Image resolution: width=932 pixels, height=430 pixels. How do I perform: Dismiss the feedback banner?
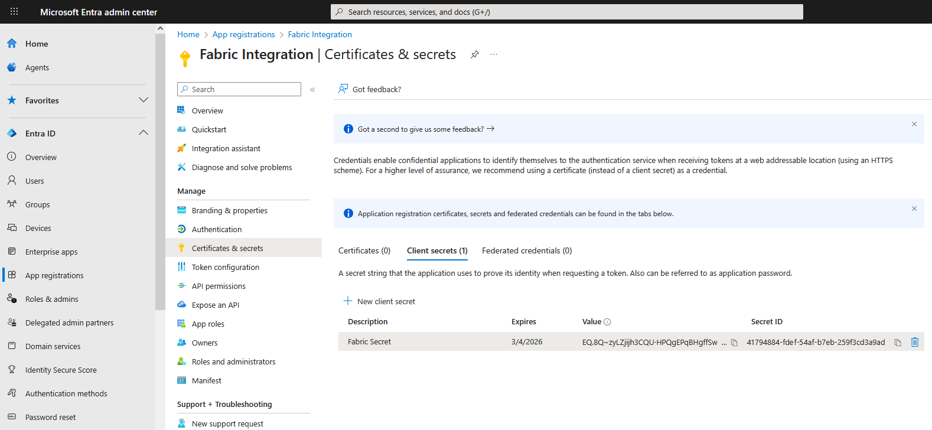click(914, 124)
